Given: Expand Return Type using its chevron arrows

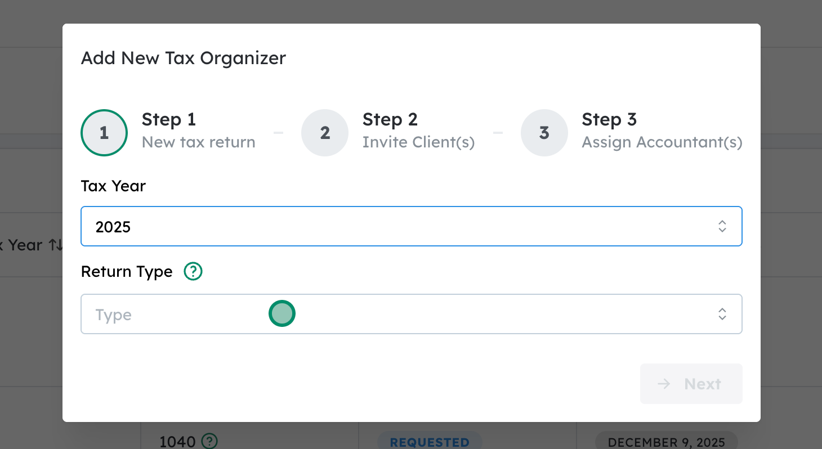Looking at the screenshot, I should [x=722, y=315].
